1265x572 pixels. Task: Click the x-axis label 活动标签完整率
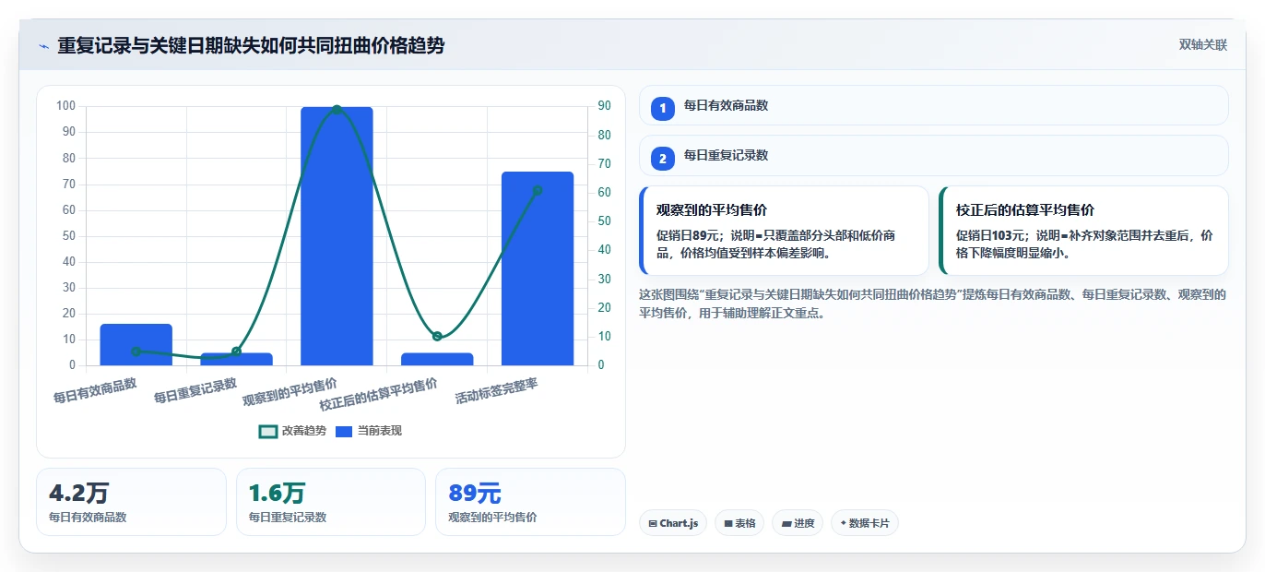[x=496, y=391]
